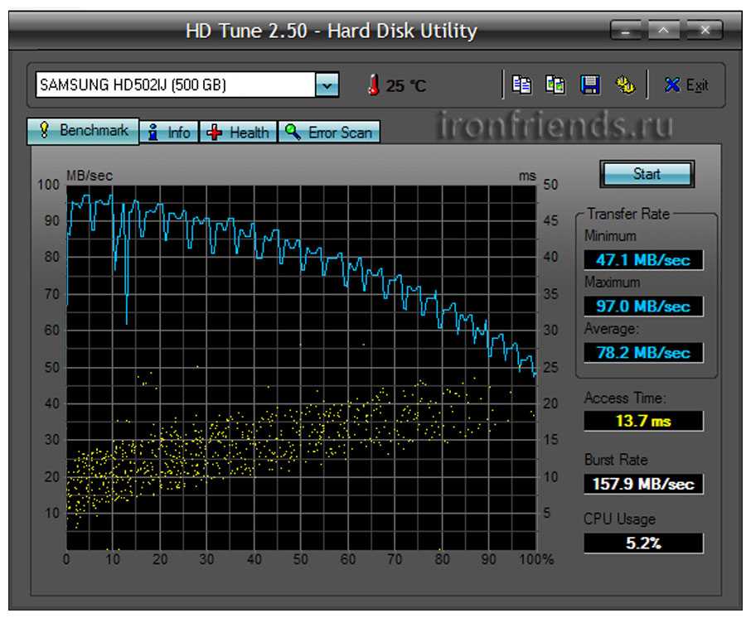
Task: Click the red thermometer temperature icon
Action: [374, 84]
